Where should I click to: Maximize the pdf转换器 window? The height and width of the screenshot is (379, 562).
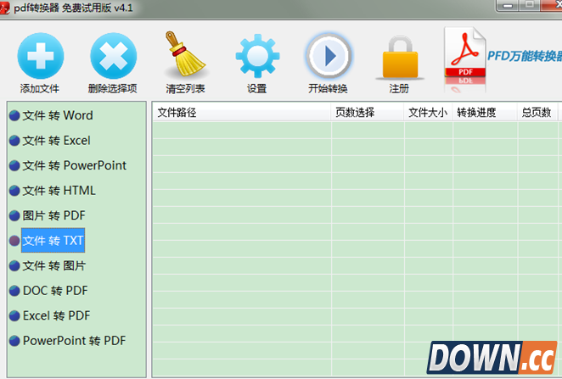[530, 5]
